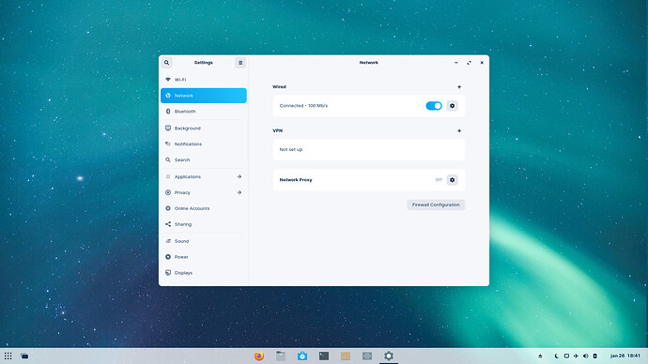648x364 pixels.
Task: Open the applications grid in the taskbar
Action: (x=8, y=356)
